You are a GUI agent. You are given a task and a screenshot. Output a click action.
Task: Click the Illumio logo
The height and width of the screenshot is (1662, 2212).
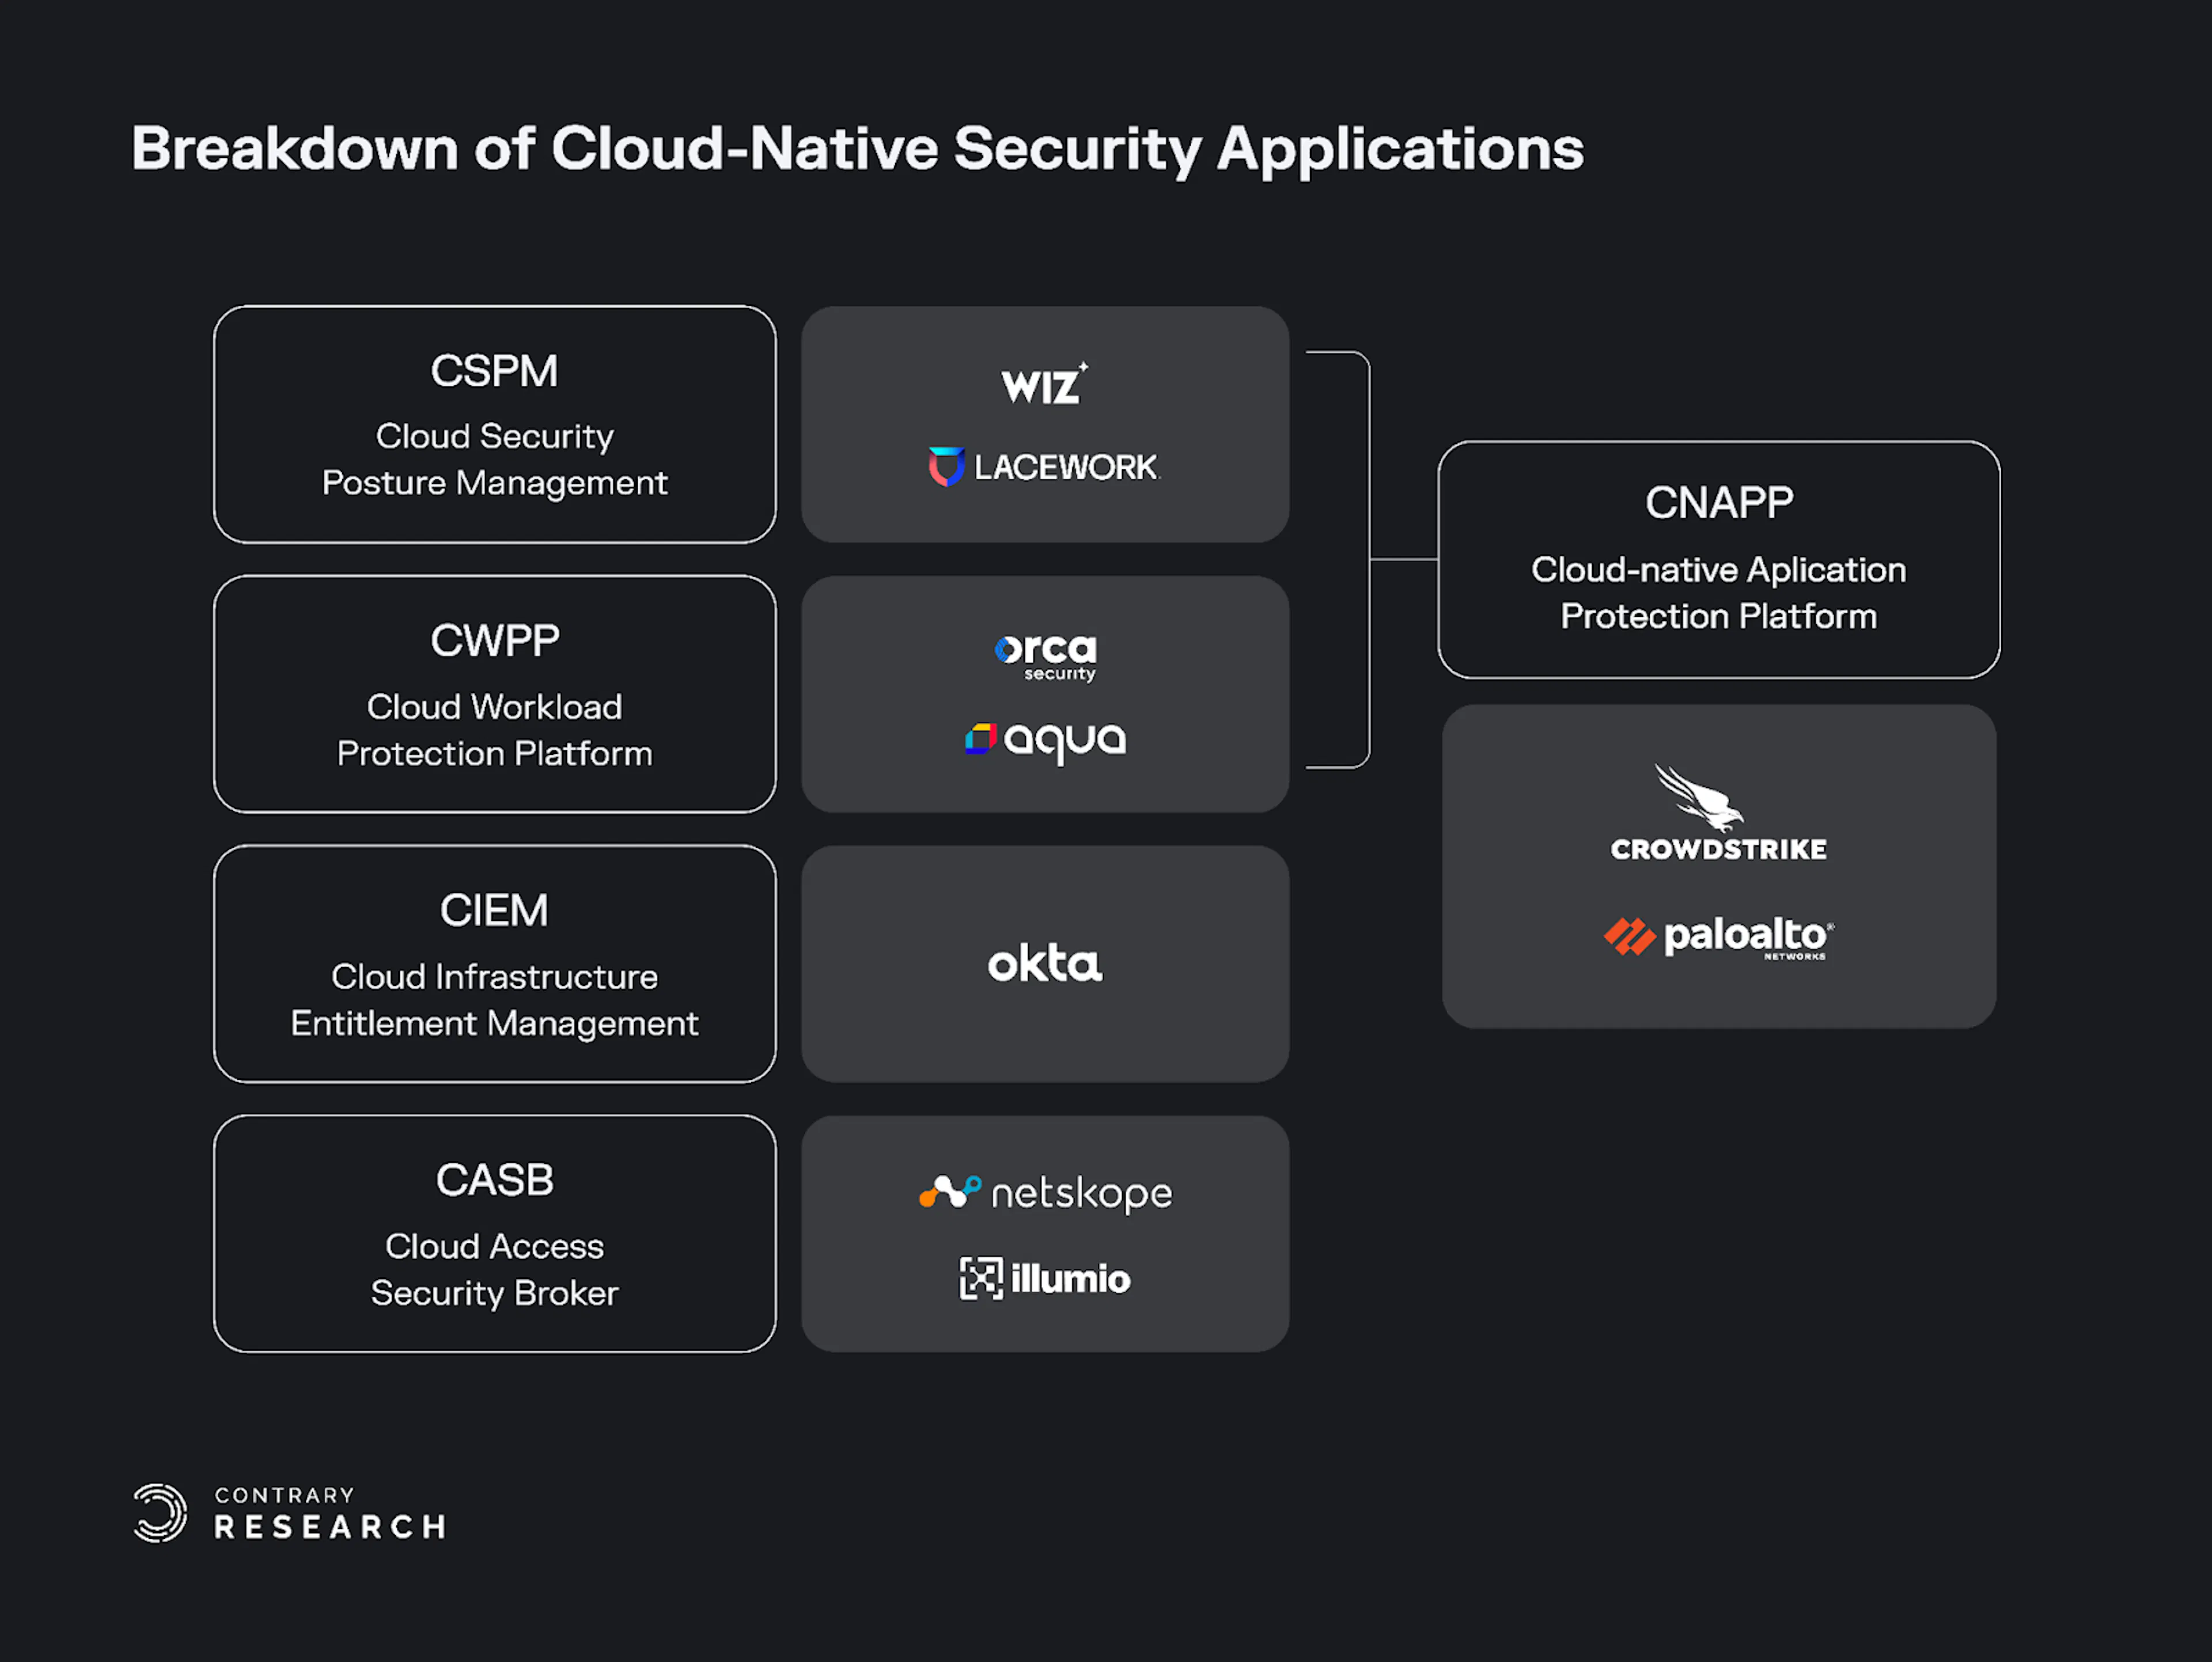tap(1045, 1279)
